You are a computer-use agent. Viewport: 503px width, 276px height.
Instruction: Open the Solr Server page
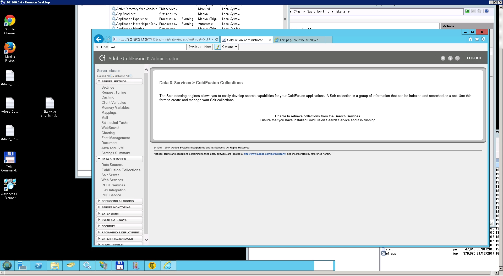tap(110, 175)
